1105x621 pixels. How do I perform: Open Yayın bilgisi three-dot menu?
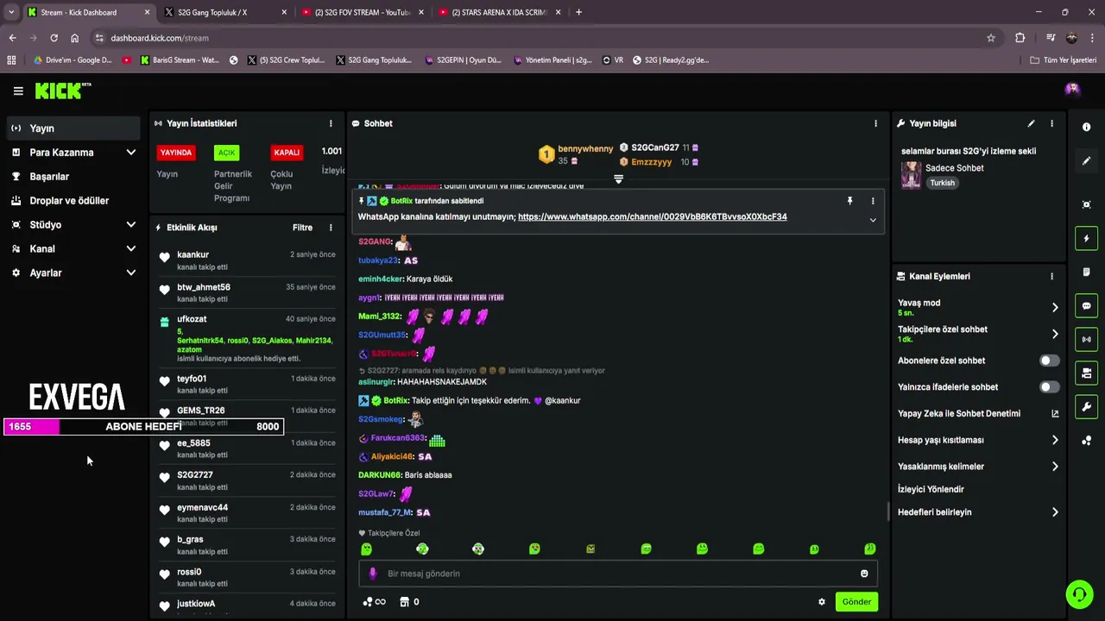pyautogui.click(x=1051, y=123)
